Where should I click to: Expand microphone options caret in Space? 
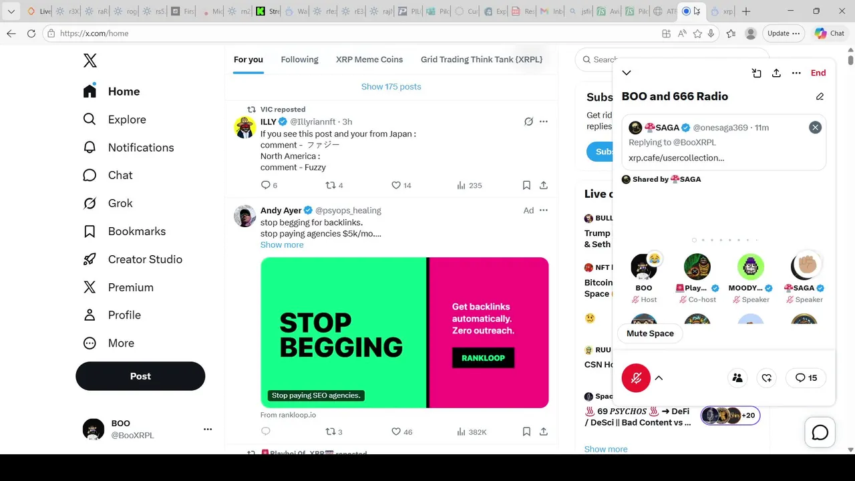[x=659, y=378]
